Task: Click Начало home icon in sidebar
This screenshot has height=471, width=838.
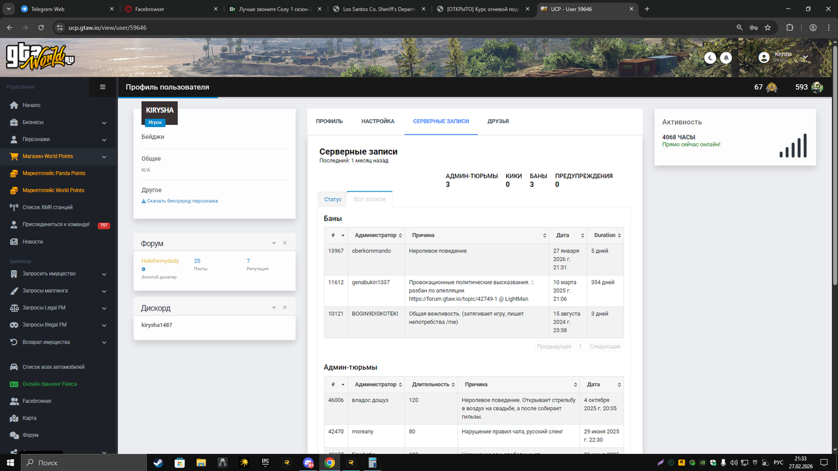Action: 14,105
